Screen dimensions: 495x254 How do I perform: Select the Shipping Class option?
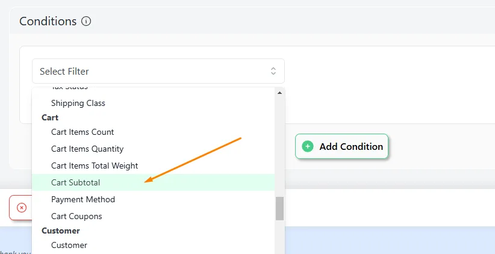click(x=153, y=103)
